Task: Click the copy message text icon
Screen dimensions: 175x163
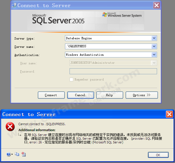Action: pos(17,154)
